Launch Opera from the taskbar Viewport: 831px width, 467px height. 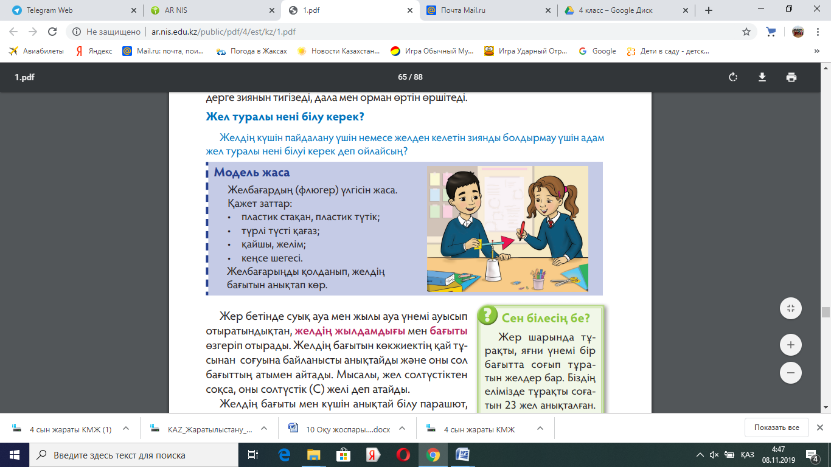click(403, 455)
